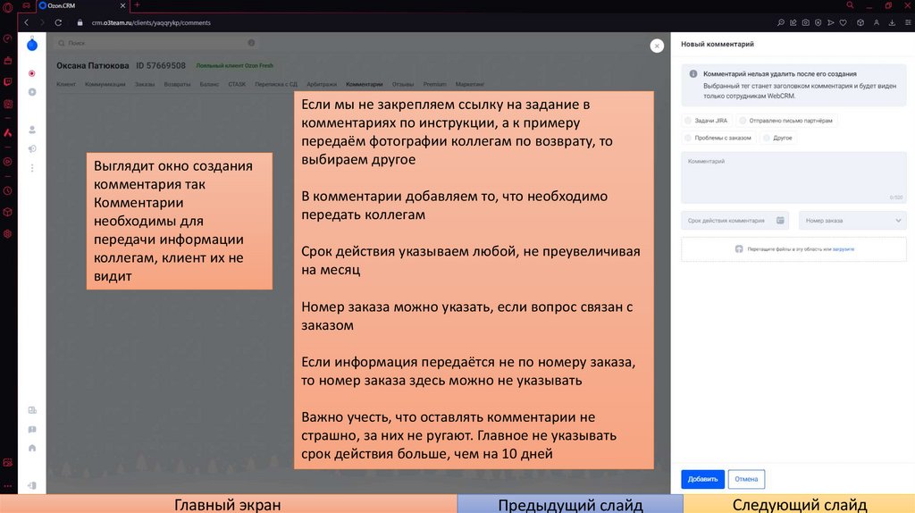Close the comment panel with X icon
915x513 pixels.
pyautogui.click(x=657, y=45)
